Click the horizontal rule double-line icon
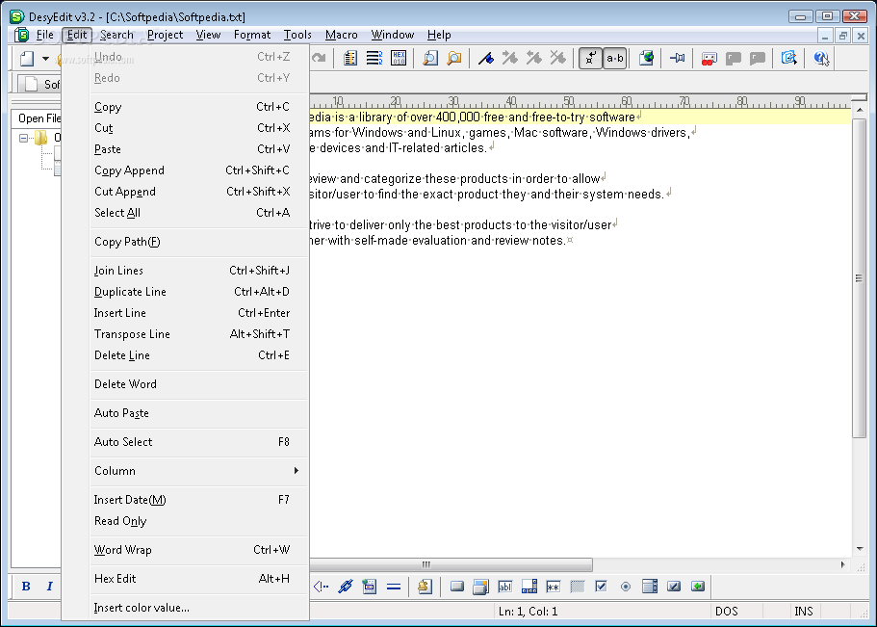877x627 pixels. (394, 587)
